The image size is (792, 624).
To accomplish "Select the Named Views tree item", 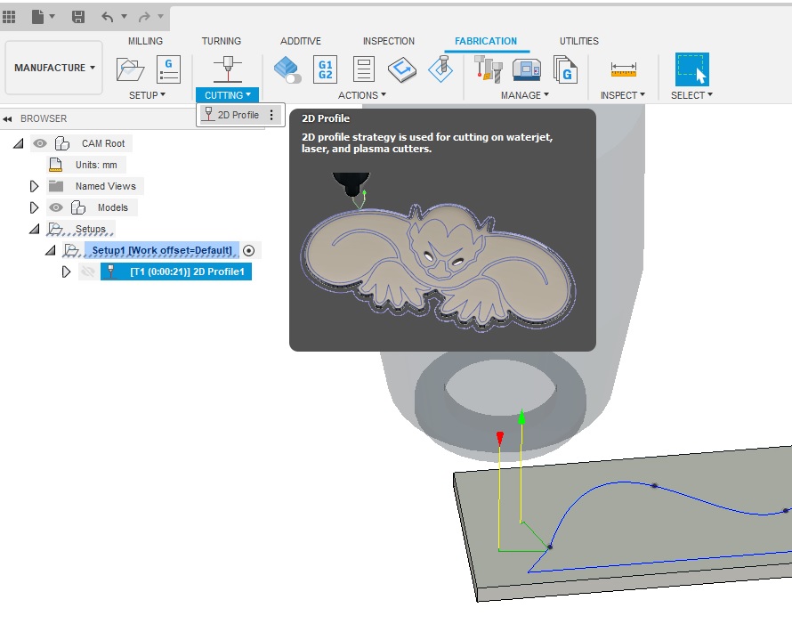I will coord(106,186).
